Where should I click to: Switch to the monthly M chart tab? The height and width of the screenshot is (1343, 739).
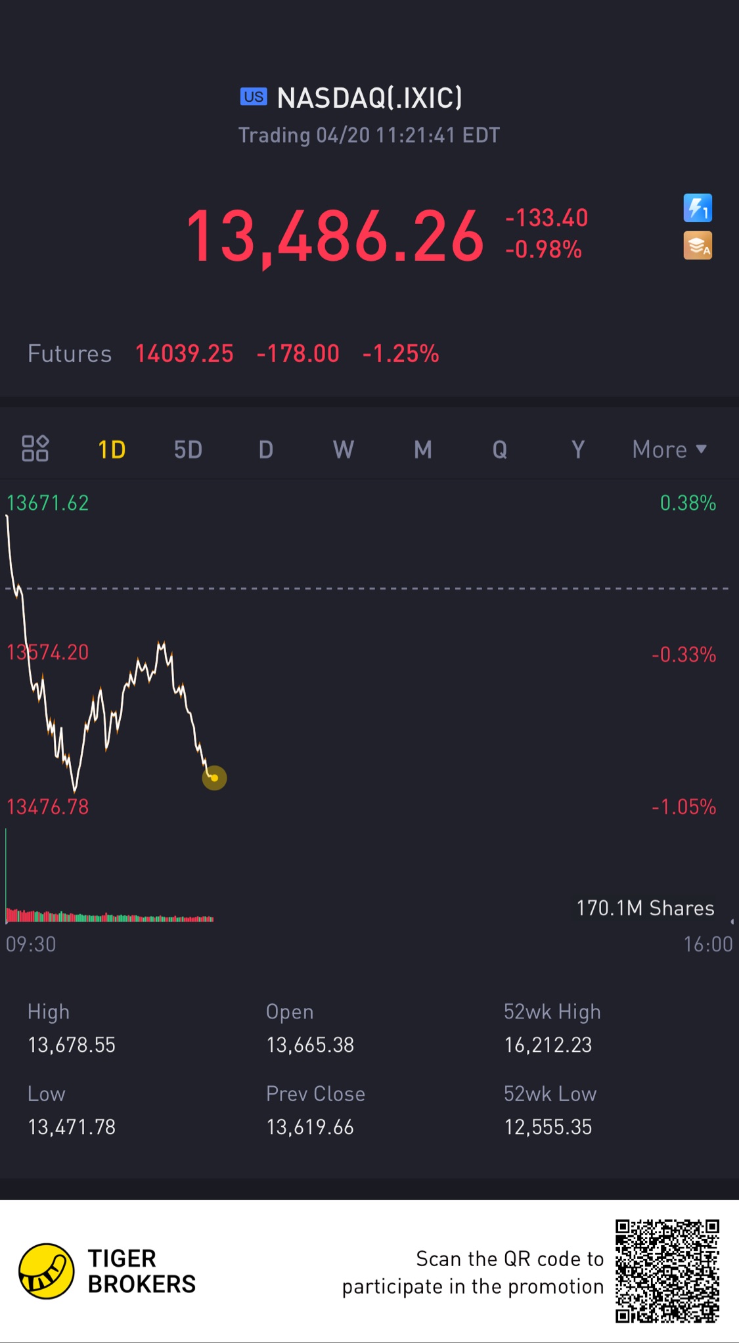coord(422,449)
